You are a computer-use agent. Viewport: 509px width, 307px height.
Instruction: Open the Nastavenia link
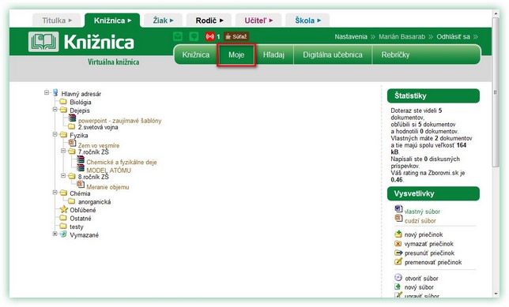351,36
